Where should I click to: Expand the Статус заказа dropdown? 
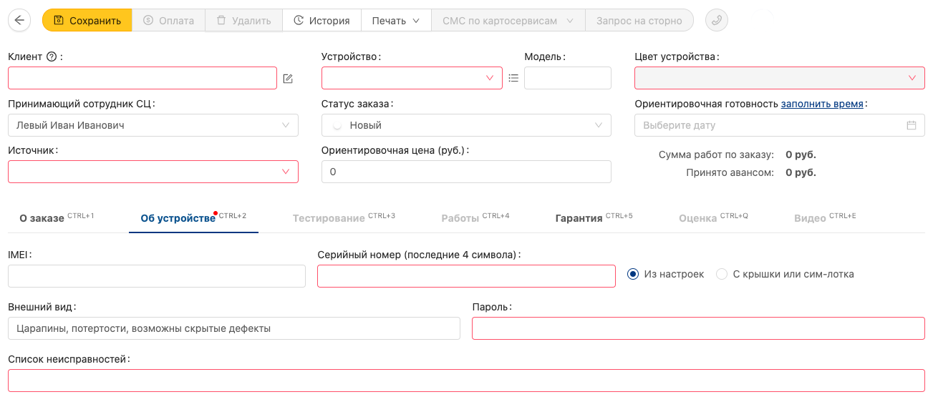[466, 125]
